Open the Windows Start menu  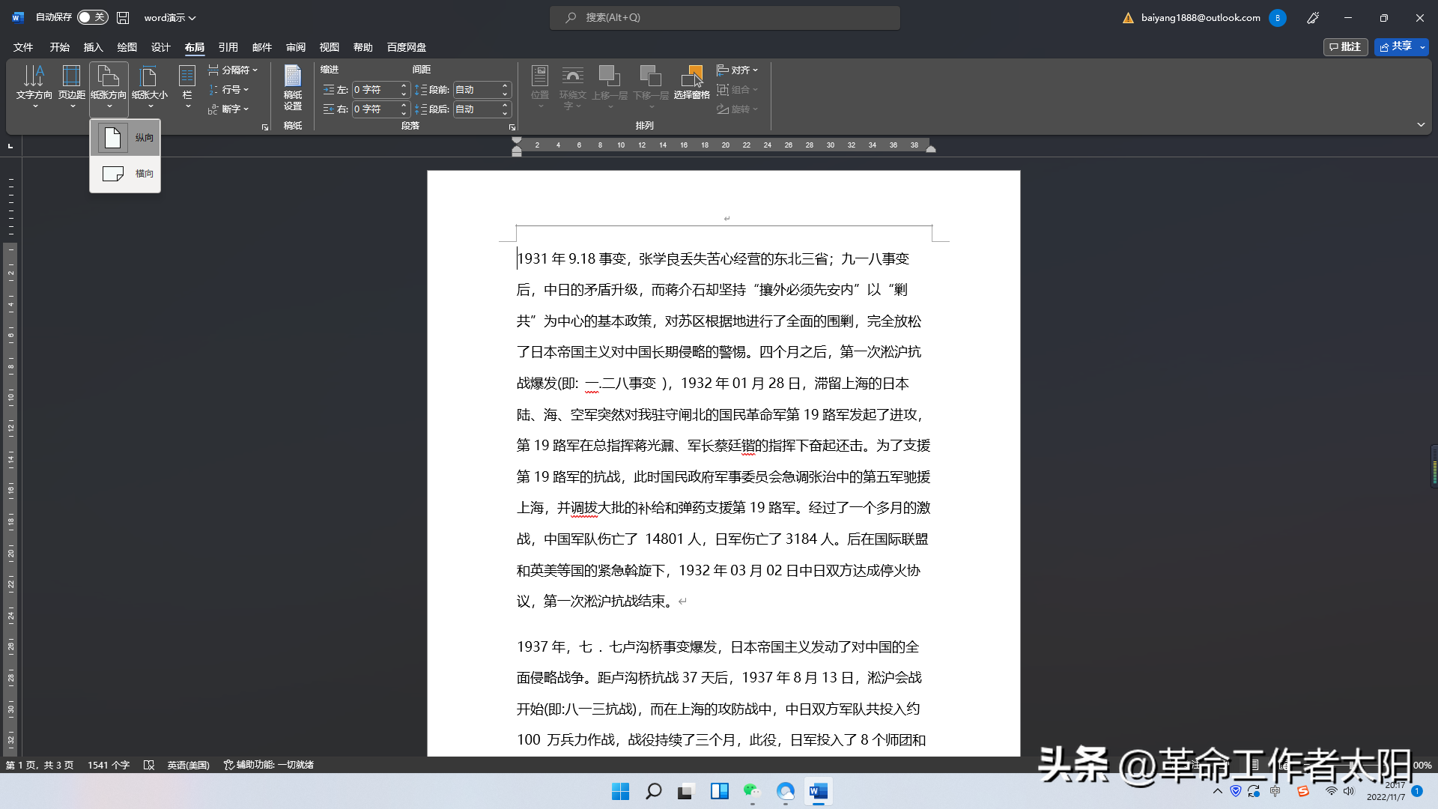tap(620, 791)
